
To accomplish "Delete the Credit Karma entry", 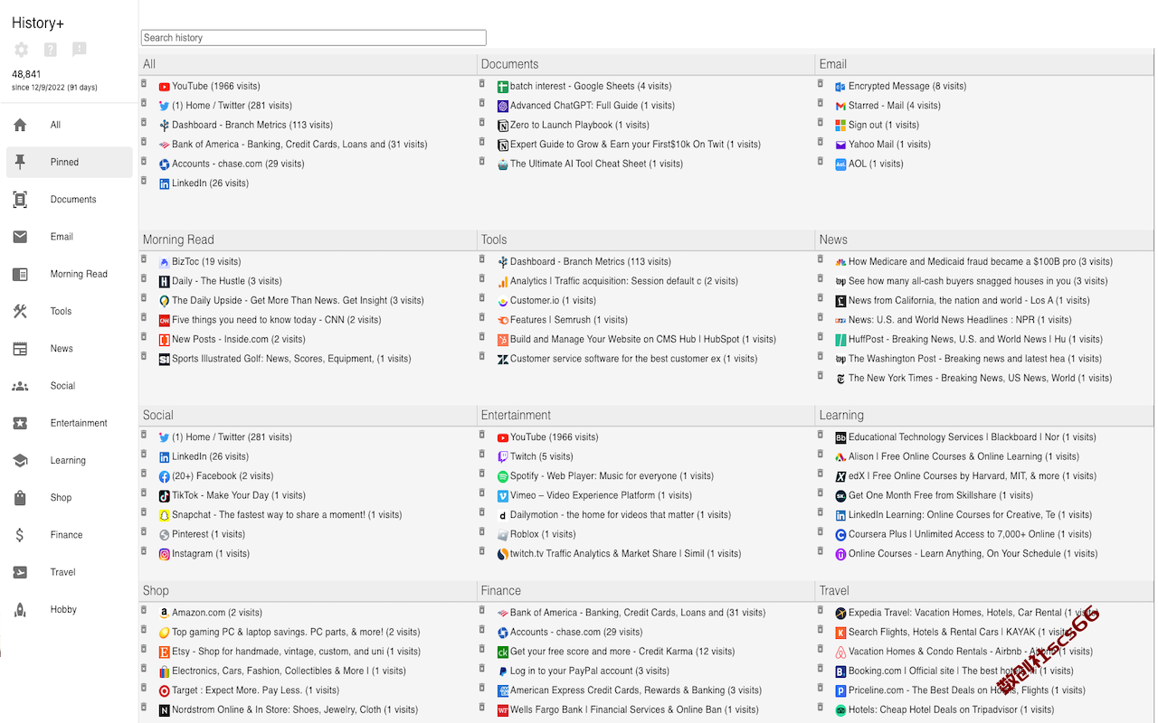I will click(x=482, y=649).
